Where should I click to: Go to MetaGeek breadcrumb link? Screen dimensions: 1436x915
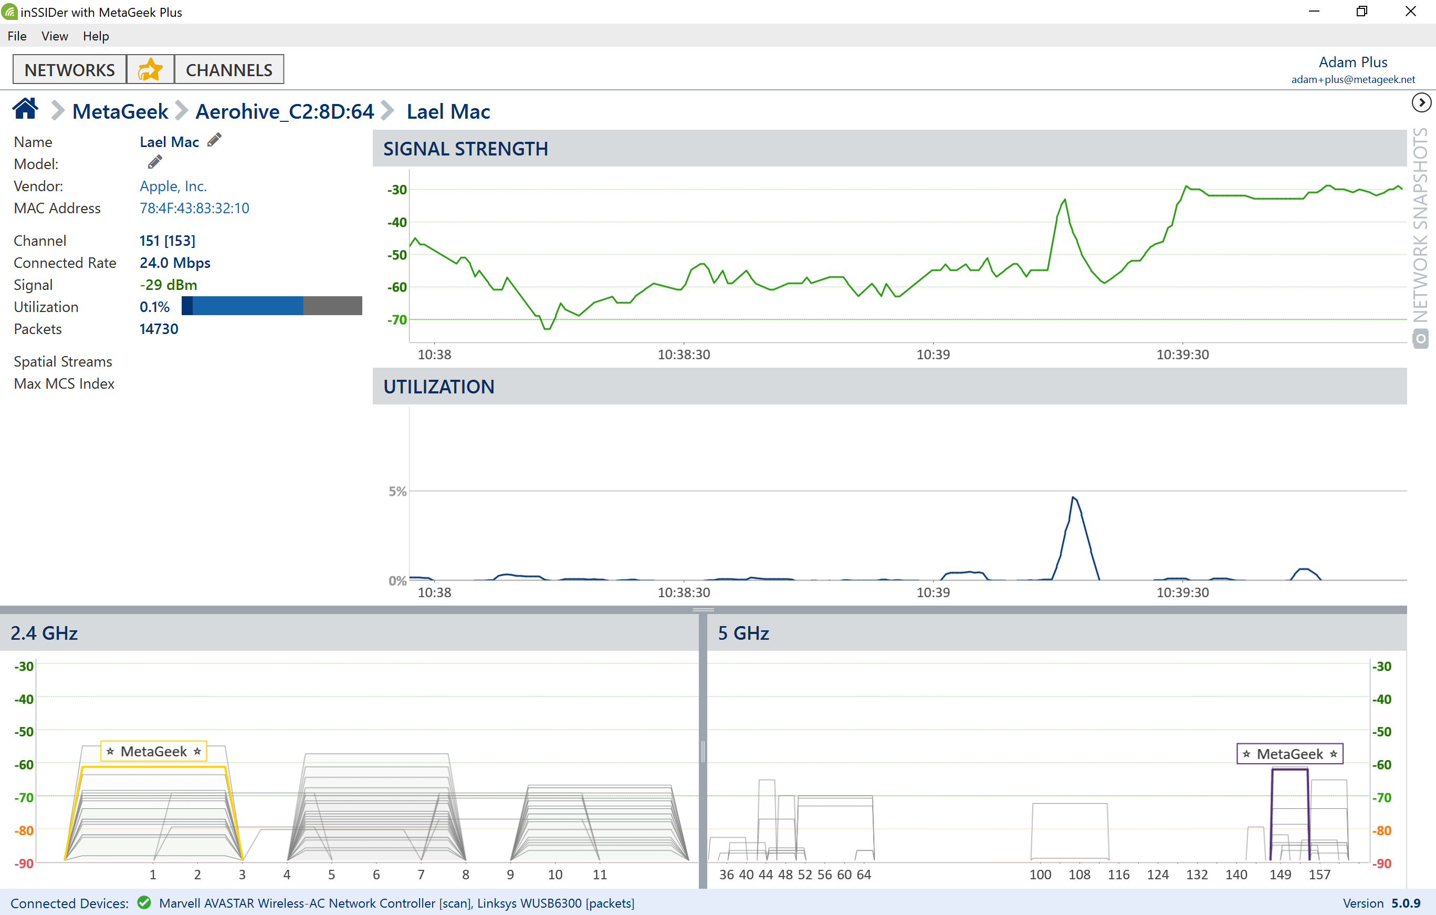coord(120,111)
